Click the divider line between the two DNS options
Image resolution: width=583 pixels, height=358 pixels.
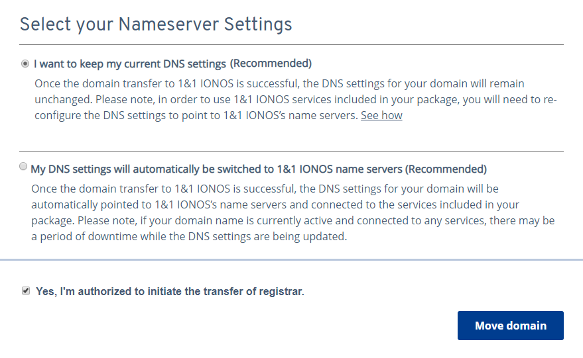tap(291, 151)
